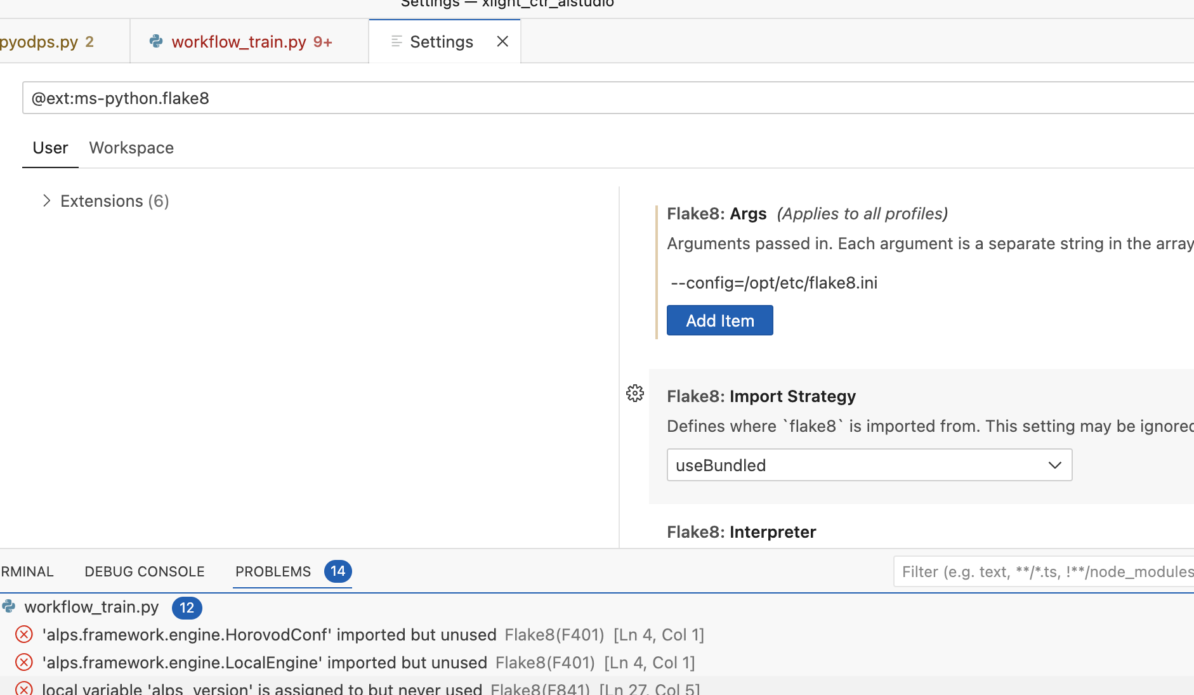
Task: Click the gear icon beside Import Strategy
Action: [634, 394]
